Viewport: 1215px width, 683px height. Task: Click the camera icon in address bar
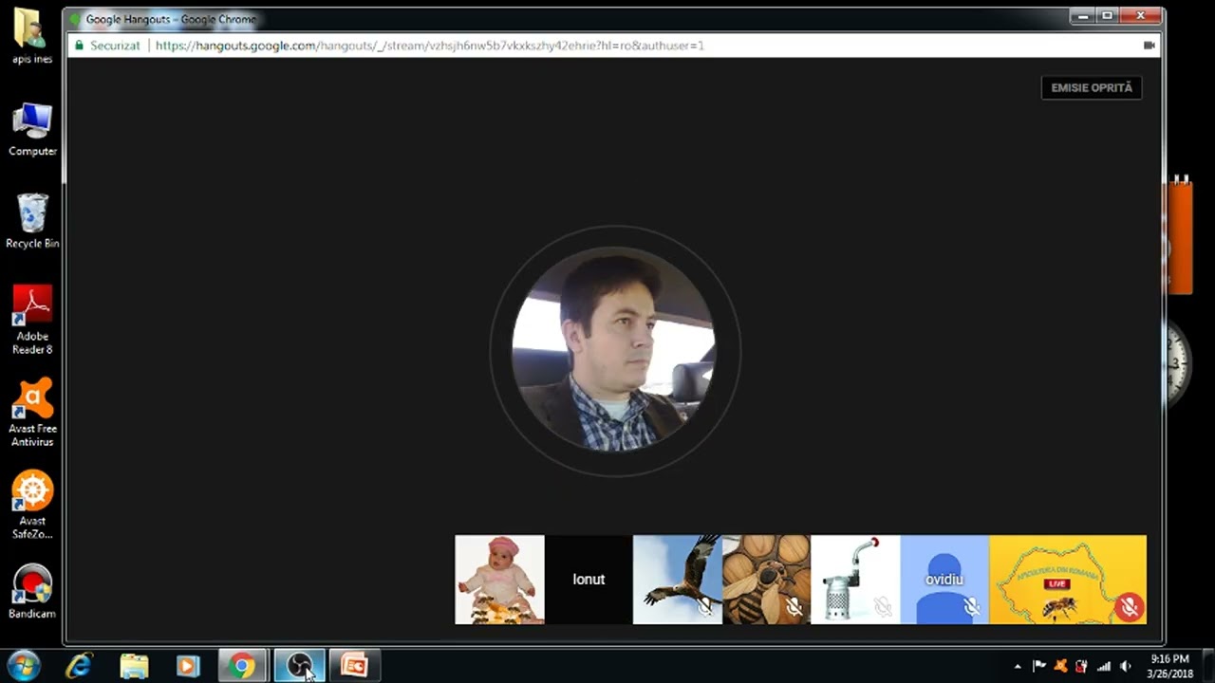1149,46
